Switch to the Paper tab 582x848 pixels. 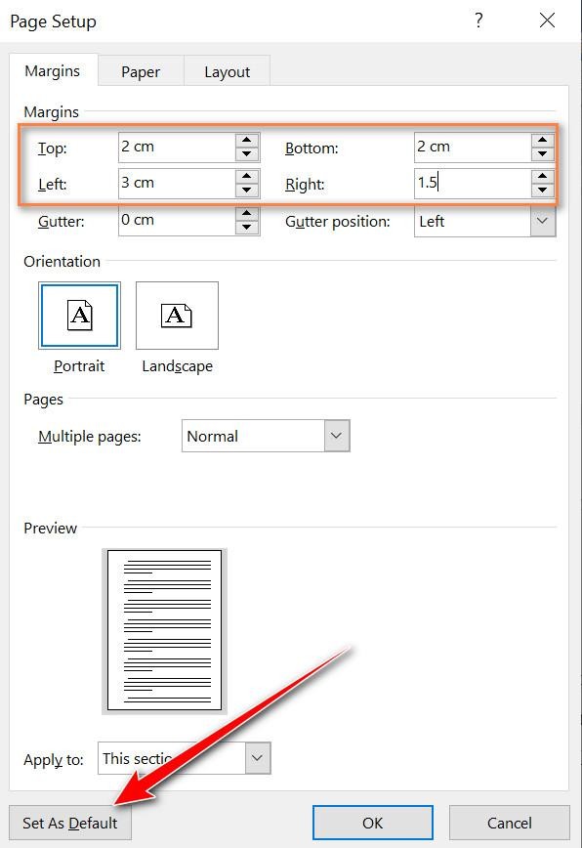(x=141, y=71)
